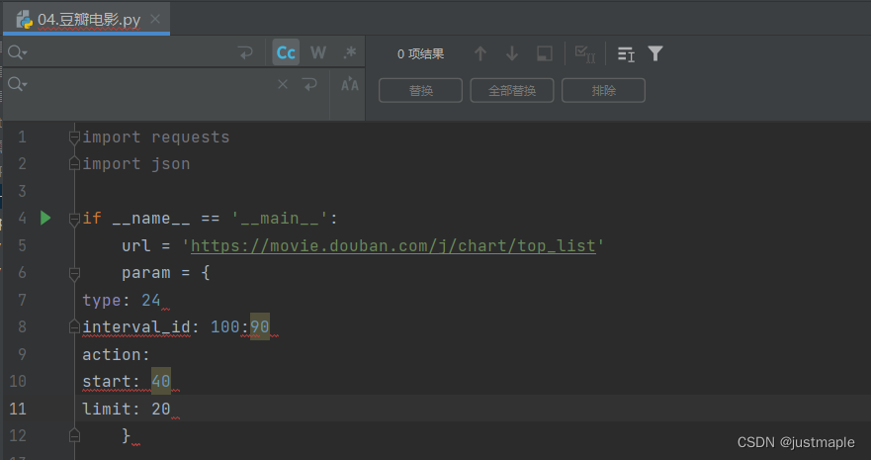Collapse the if __name__ block fold marker
871x460 pixels.
(x=74, y=219)
